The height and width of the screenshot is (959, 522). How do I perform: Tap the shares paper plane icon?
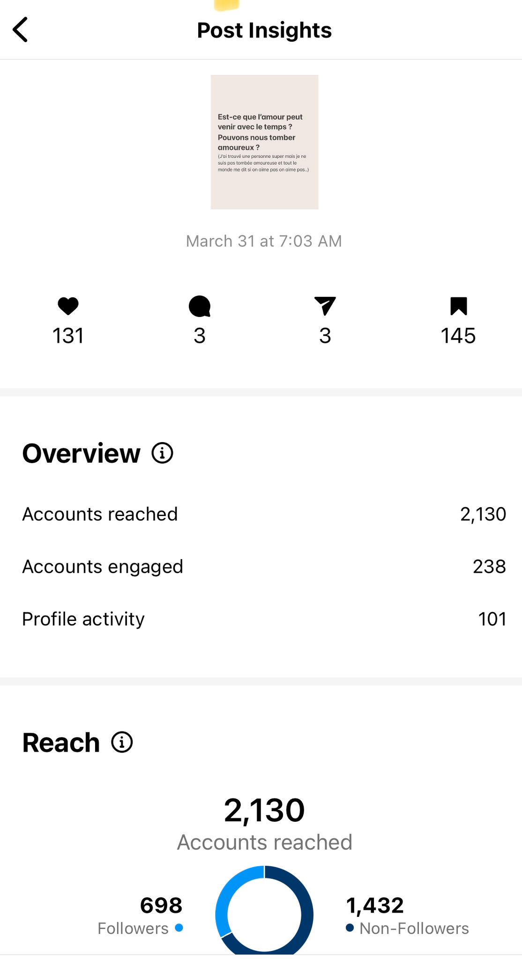[325, 306]
